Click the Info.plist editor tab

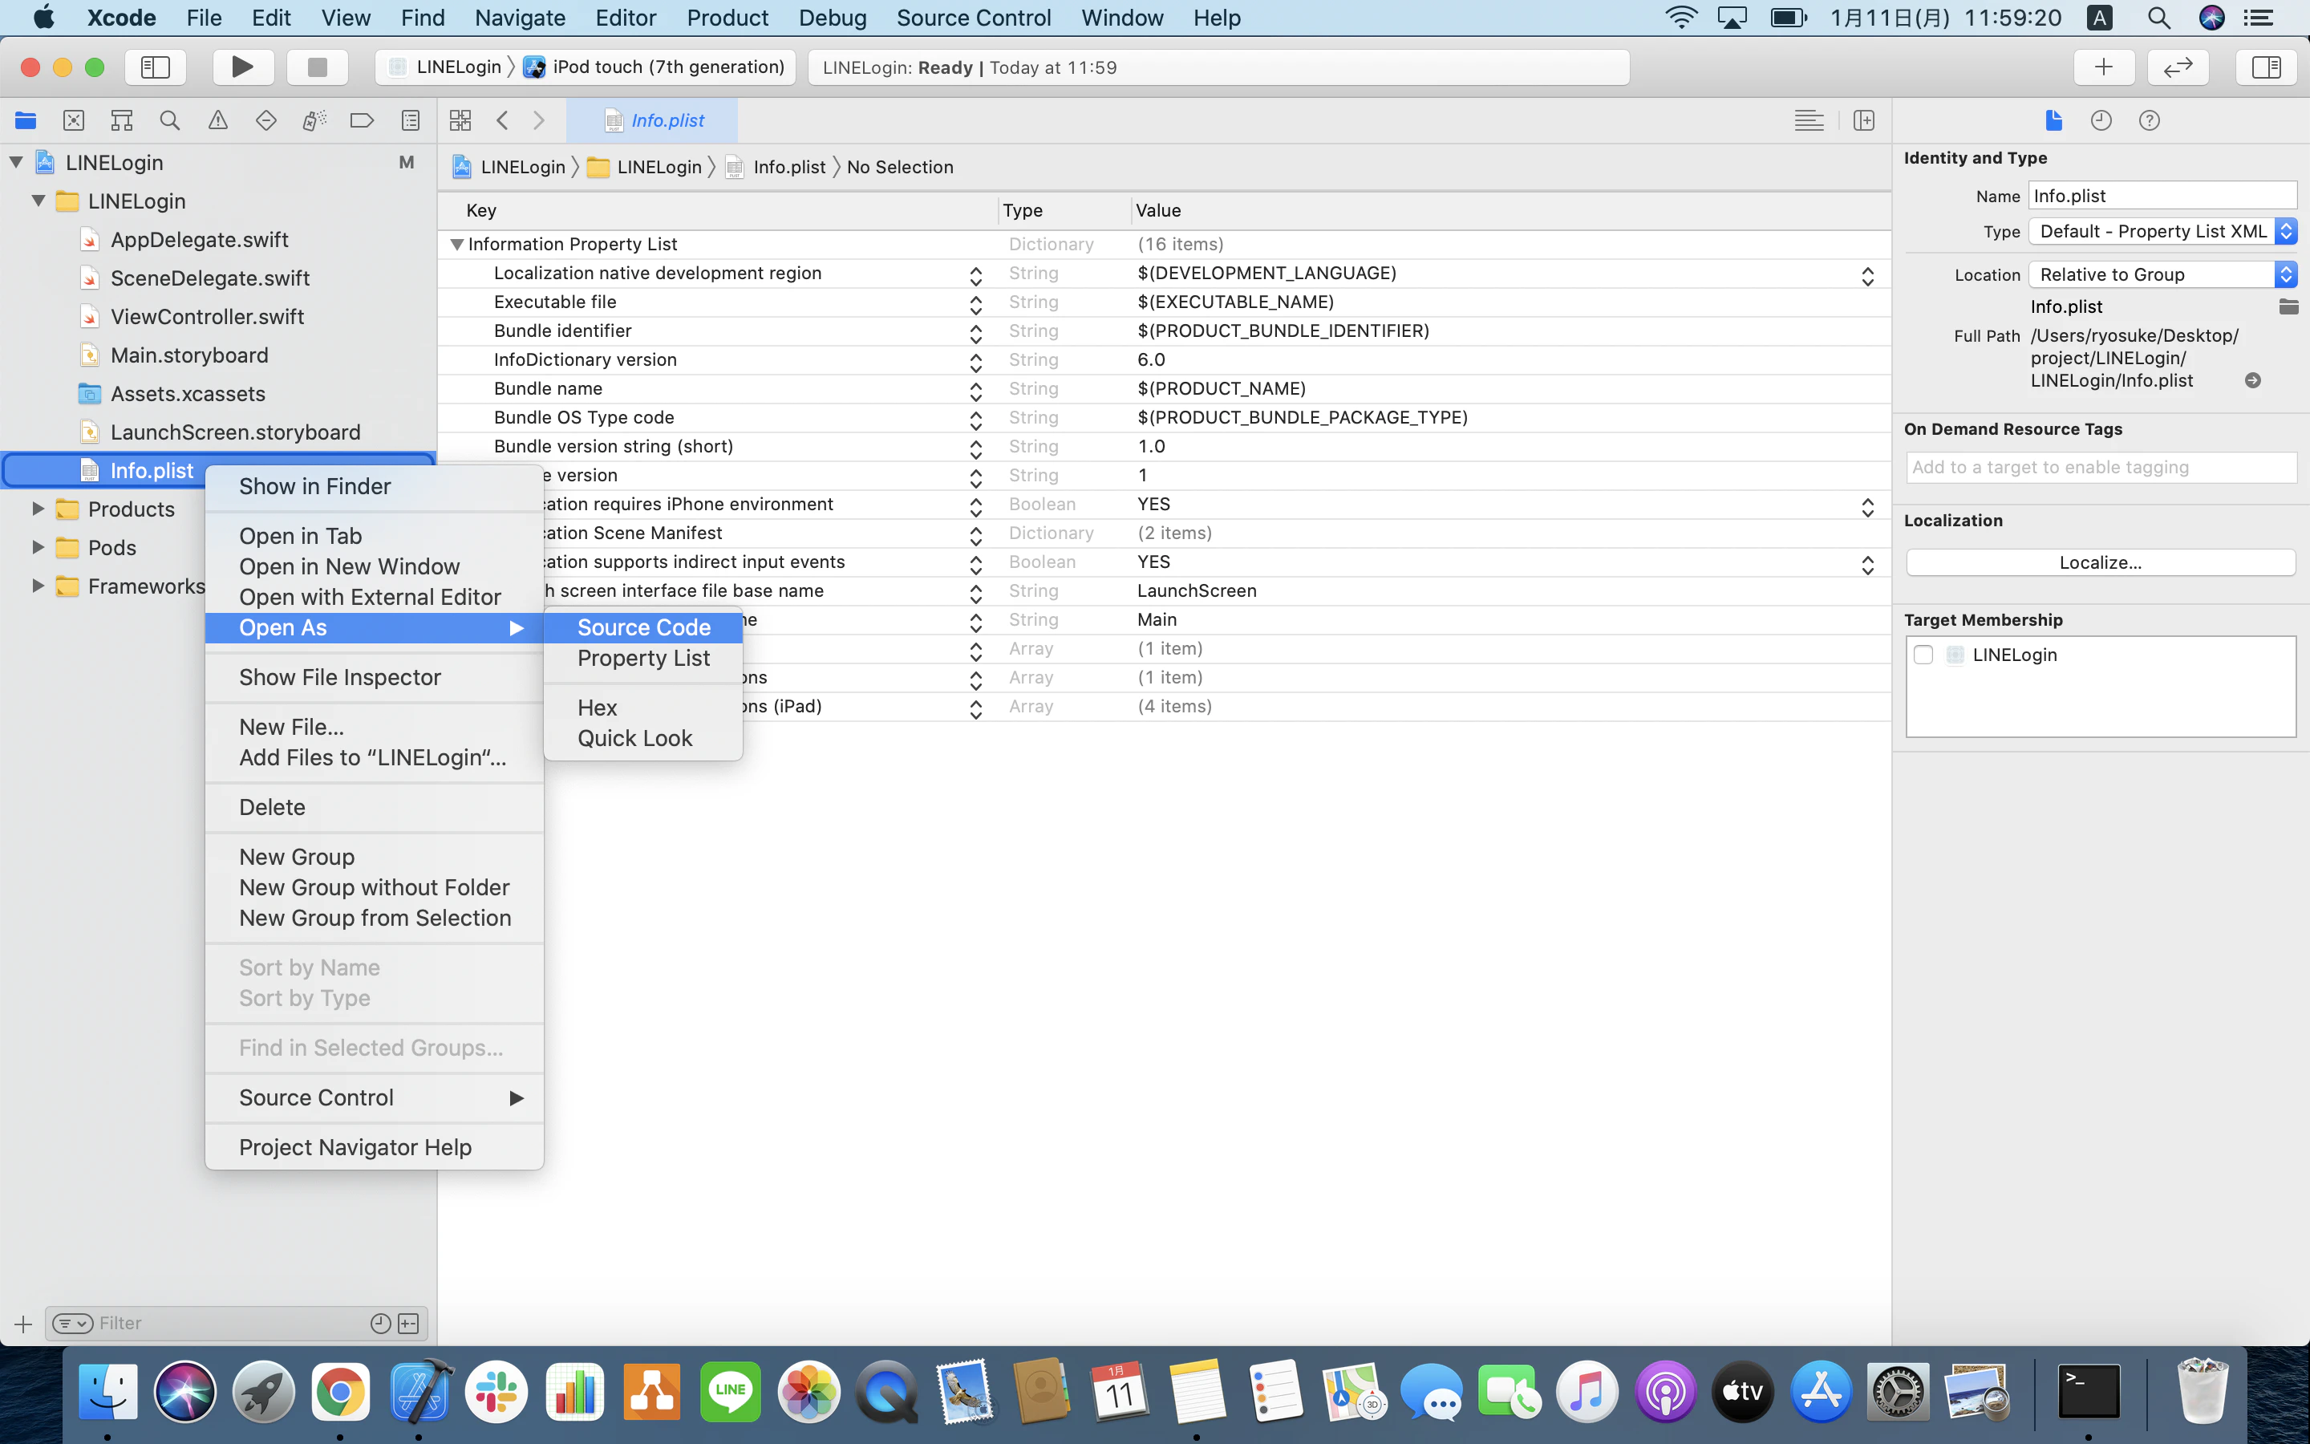click(653, 120)
